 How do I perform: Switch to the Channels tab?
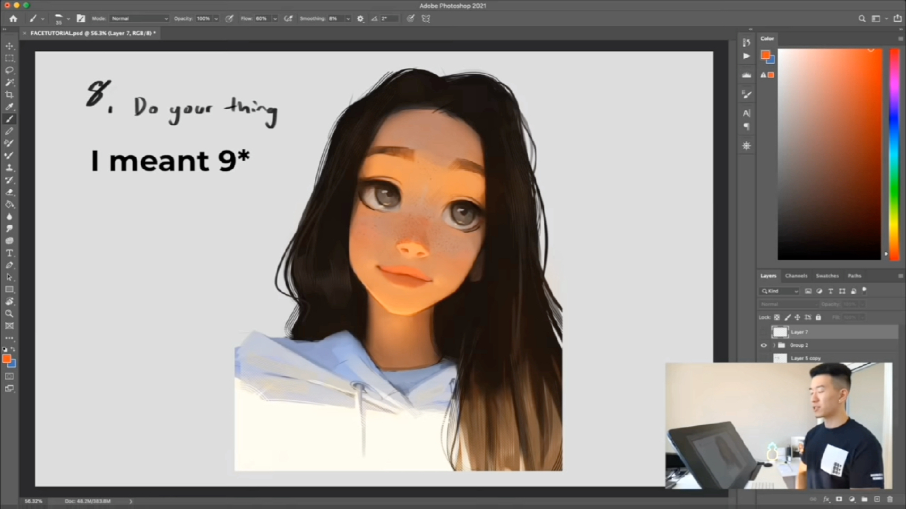pyautogui.click(x=796, y=276)
